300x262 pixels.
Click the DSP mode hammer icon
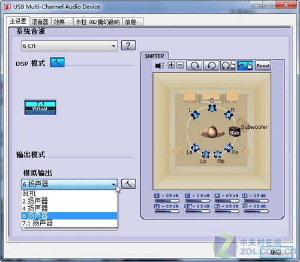pyautogui.click(x=57, y=62)
